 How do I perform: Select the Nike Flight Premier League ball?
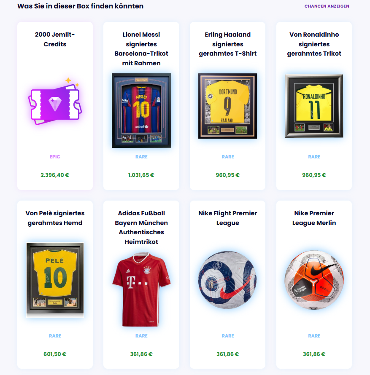[x=227, y=280]
